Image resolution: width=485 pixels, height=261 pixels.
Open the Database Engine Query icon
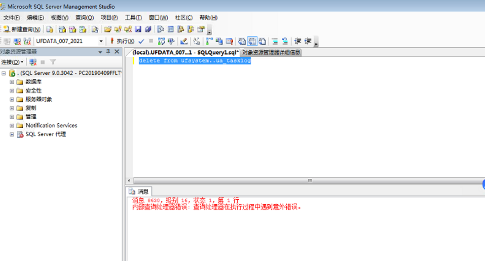pyautogui.click(x=50, y=29)
